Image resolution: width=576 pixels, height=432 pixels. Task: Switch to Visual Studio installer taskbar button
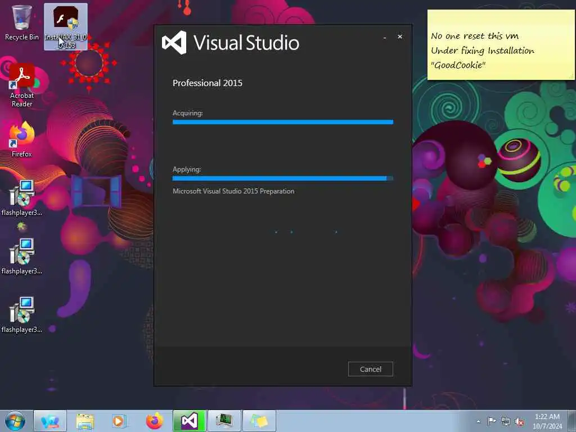(189, 421)
